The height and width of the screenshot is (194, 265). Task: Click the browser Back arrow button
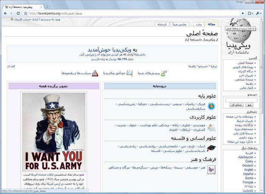point(5,13)
